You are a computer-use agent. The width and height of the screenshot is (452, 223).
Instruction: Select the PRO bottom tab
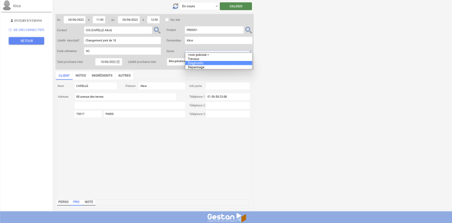[x=76, y=202]
